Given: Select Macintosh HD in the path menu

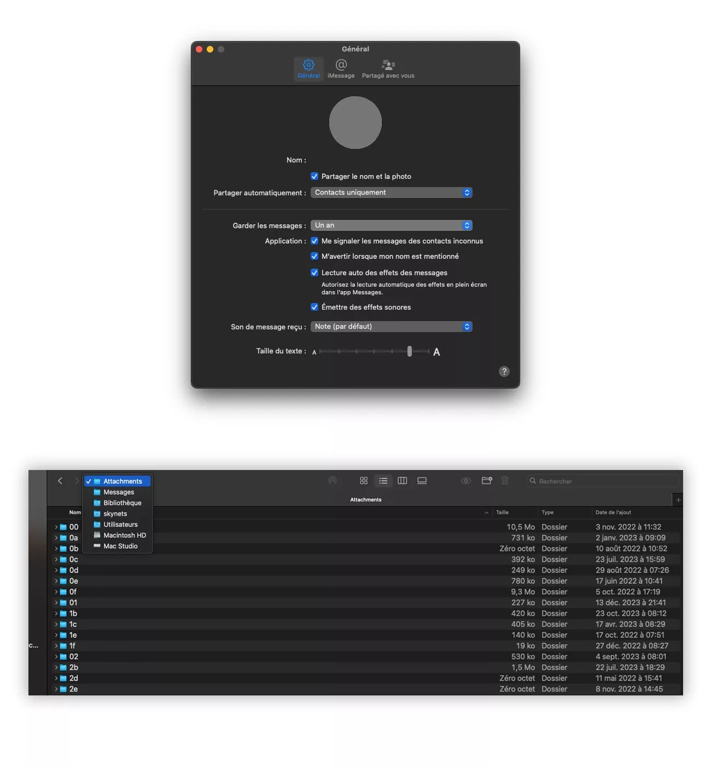Looking at the screenshot, I should (x=117, y=535).
